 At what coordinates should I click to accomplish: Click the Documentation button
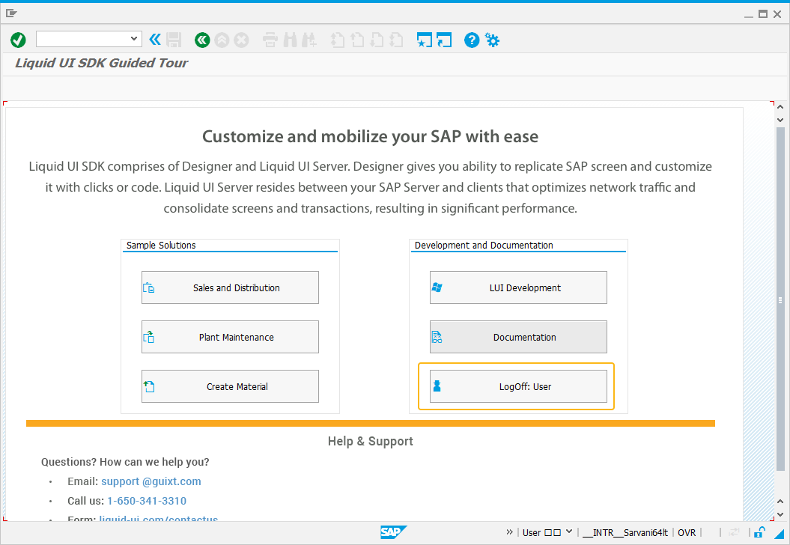[518, 337]
